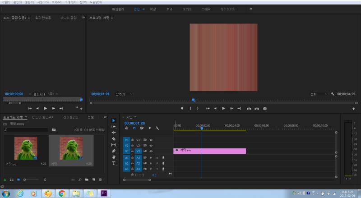Image resolution: width=361 pixels, height=198 pixels.
Task: Click the Linked Selection icon in timeline
Action: [142, 128]
